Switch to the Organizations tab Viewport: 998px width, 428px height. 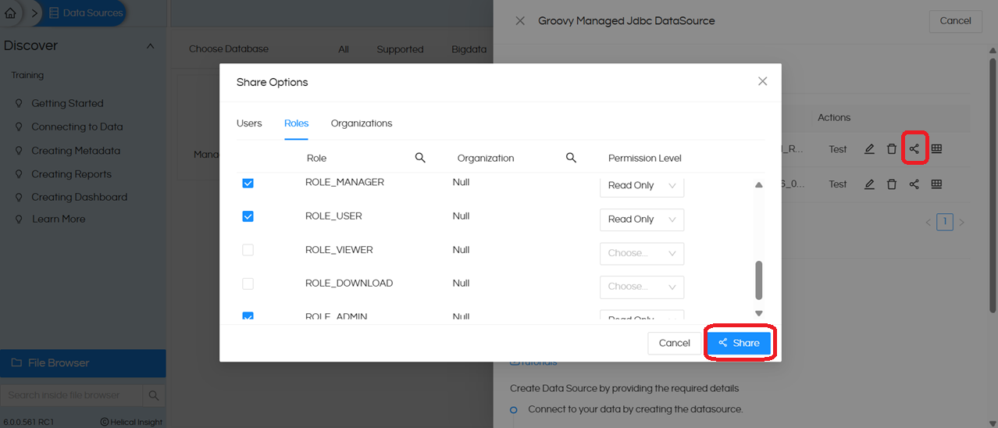361,123
